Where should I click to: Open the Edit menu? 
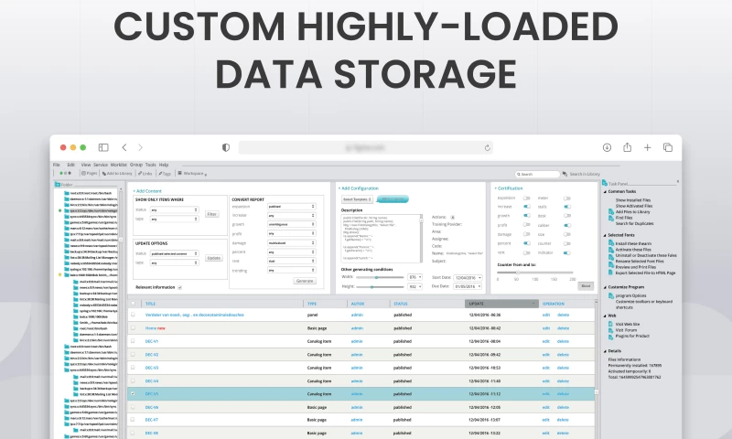pos(71,165)
